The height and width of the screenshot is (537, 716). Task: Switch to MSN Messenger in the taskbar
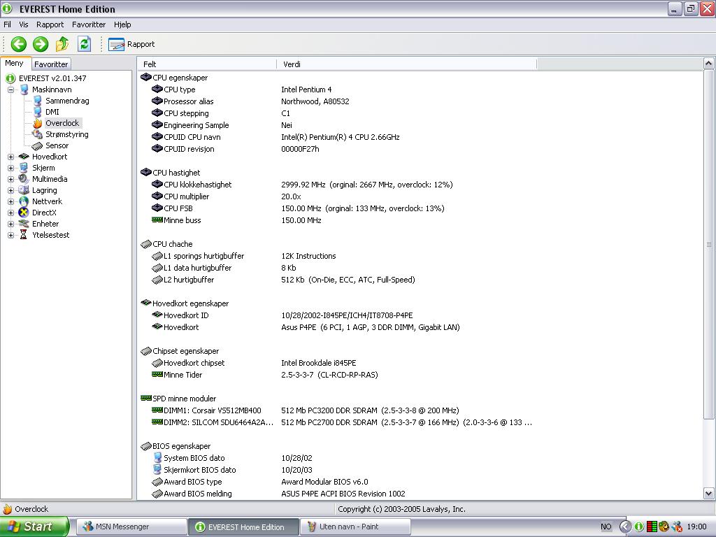point(131,527)
